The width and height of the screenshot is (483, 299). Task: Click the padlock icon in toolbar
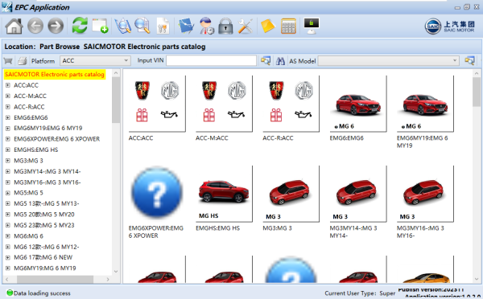(225, 26)
